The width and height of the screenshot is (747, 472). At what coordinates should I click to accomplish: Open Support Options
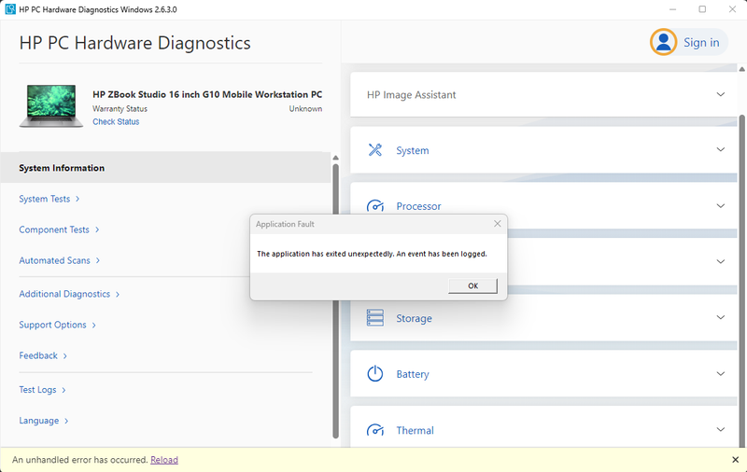pyautogui.click(x=57, y=325)
